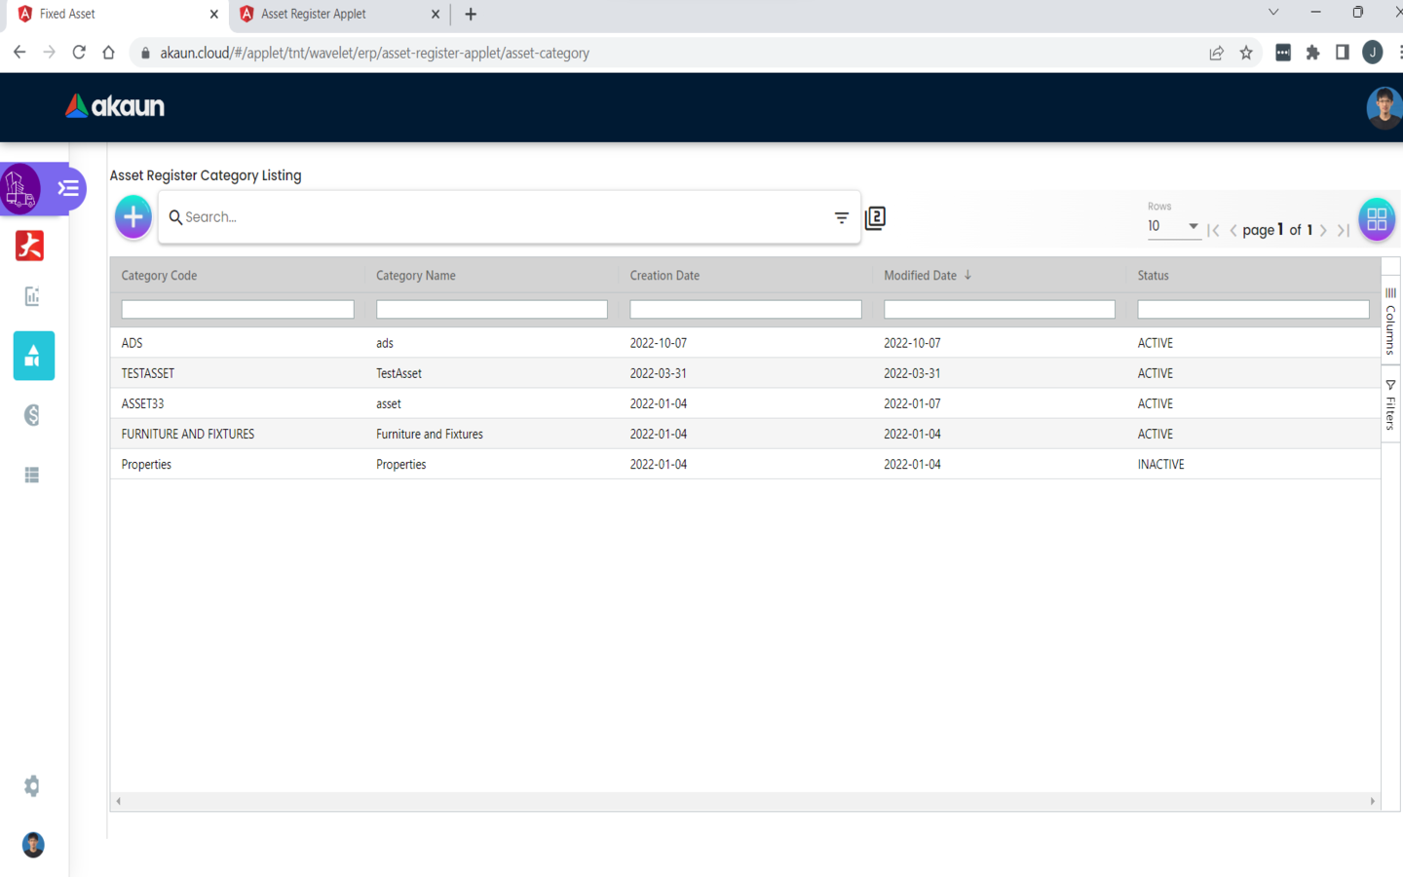This screenshot has width=1403, height=877.
Task: Click the red PDF-style sidebar icon
Action: click(x=30, y=246)
